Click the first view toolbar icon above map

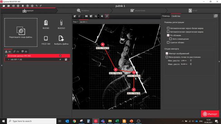click(x=75, y=16)
